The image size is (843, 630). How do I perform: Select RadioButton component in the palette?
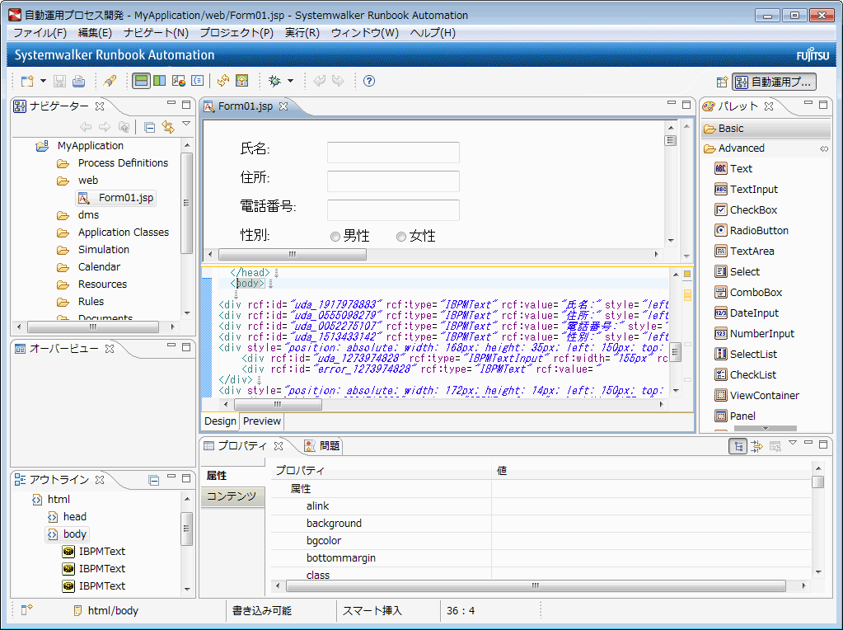[752, 231]
